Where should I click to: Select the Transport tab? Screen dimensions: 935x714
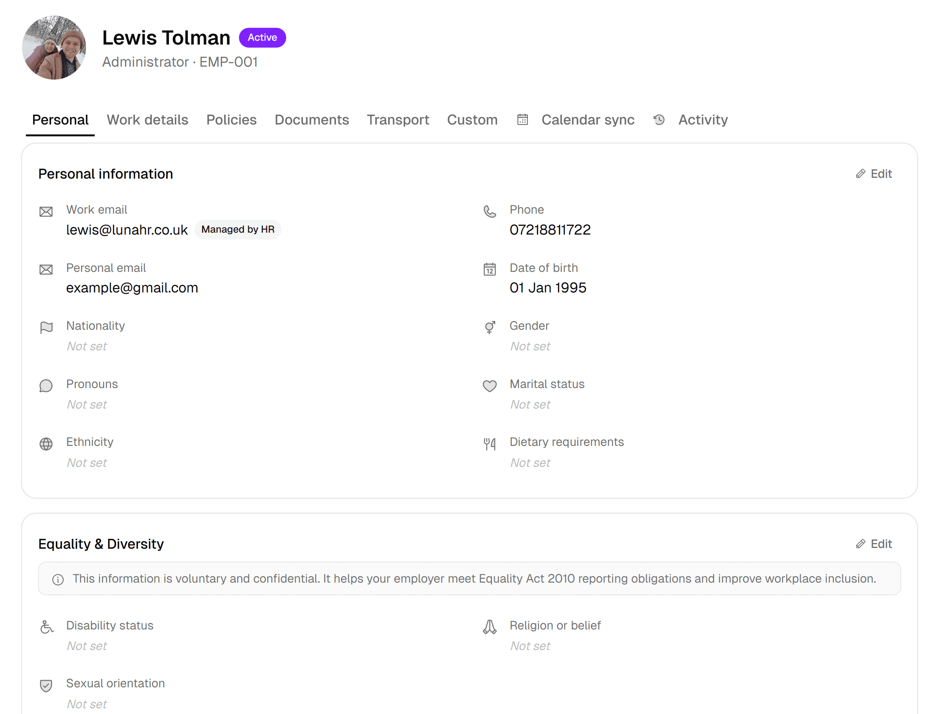[398, 120]
